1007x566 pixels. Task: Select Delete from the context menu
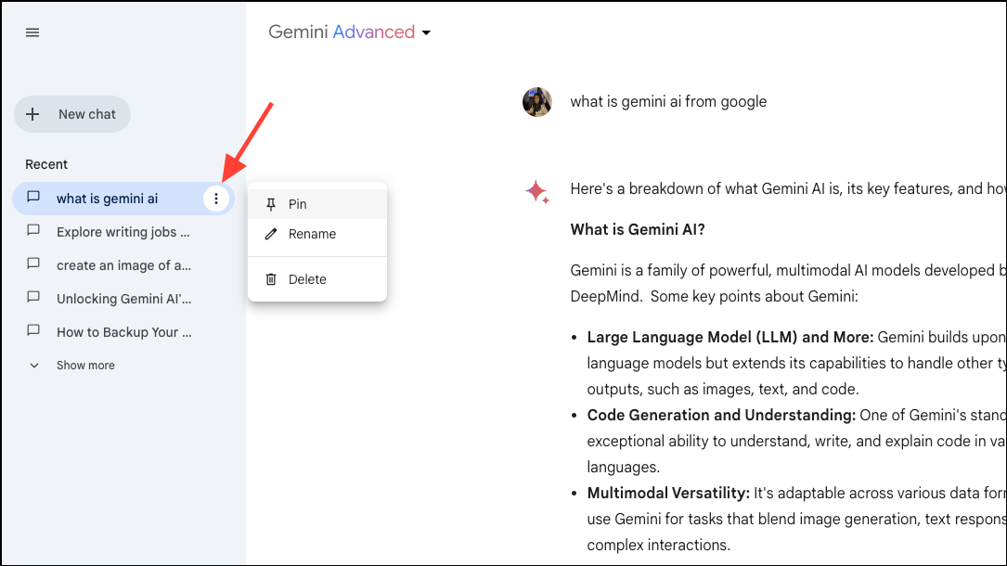[x=307, y=278]
